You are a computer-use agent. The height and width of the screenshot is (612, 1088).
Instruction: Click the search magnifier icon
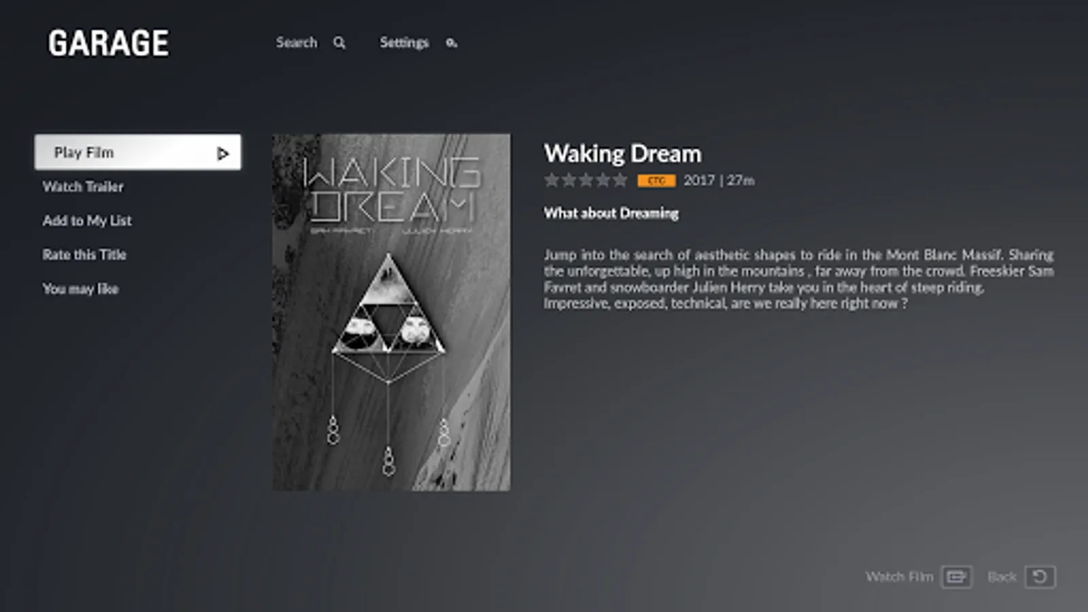tap(339, 43)
